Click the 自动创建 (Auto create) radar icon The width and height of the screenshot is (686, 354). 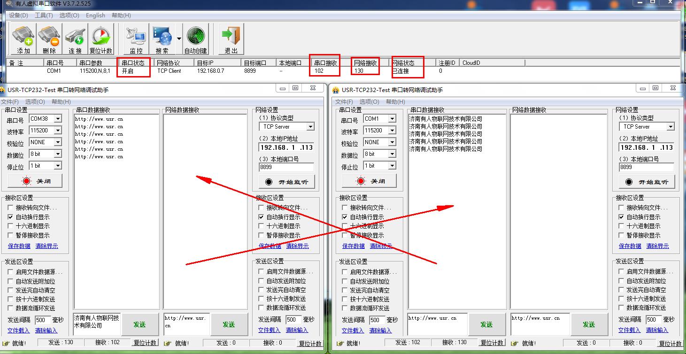click(196, 39)
